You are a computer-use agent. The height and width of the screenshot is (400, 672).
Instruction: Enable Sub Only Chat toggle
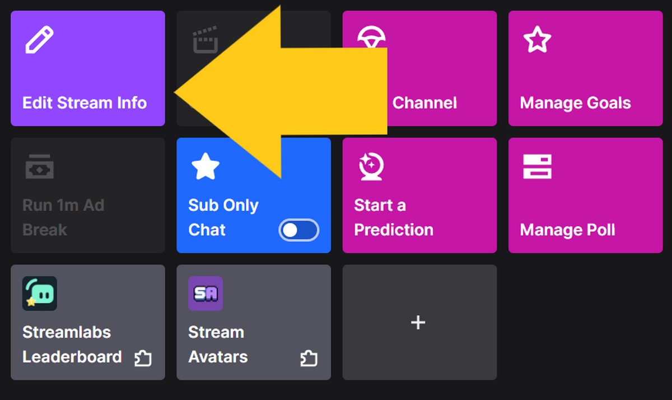pyautogui.click(x=297, y=230)
